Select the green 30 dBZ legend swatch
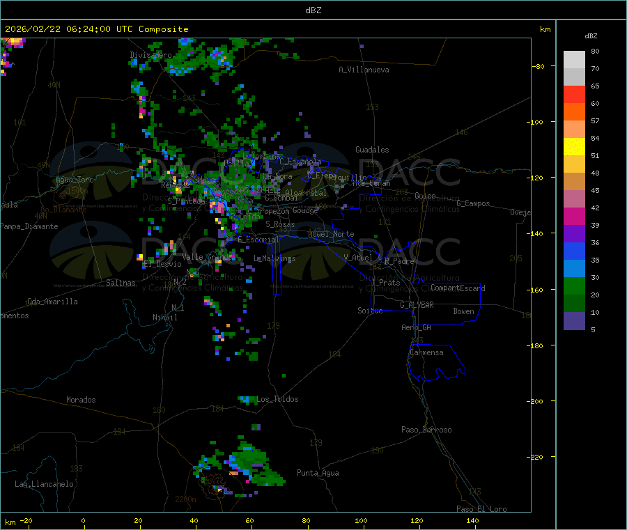The height and width of the screenshot is (530, 627). click(574, 286)
